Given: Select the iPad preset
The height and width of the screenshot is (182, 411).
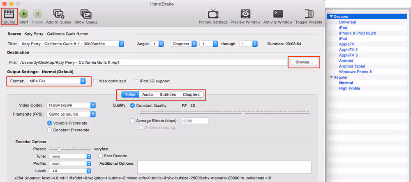Looking at the screenshot, I should [x=343, y=39].
